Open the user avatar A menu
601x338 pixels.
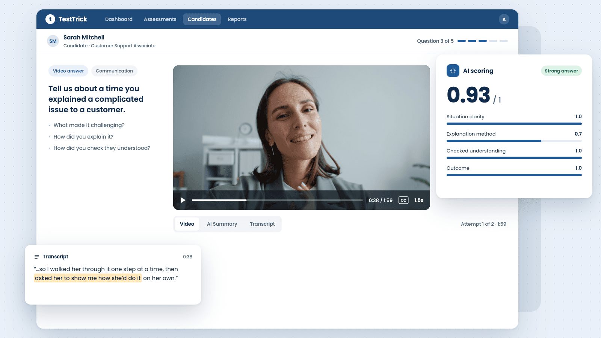point(504,19)
